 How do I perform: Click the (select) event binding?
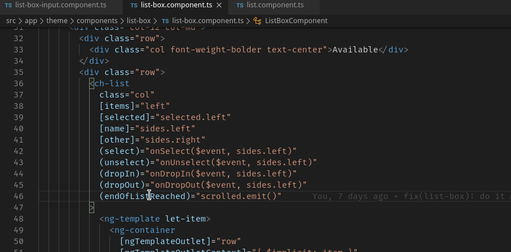coord(120,151)
